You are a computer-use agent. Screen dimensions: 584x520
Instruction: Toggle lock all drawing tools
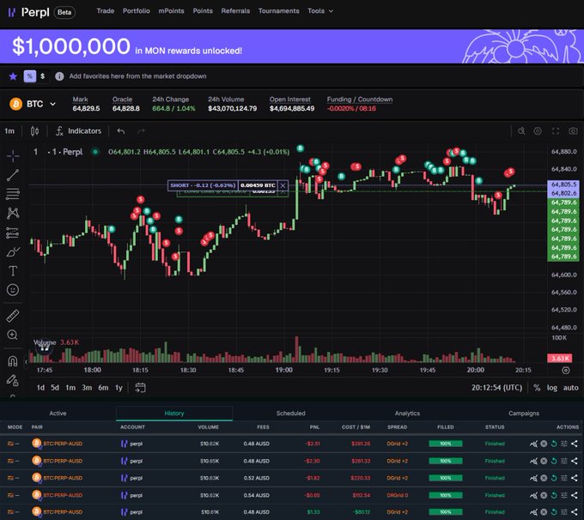(13, 380)
